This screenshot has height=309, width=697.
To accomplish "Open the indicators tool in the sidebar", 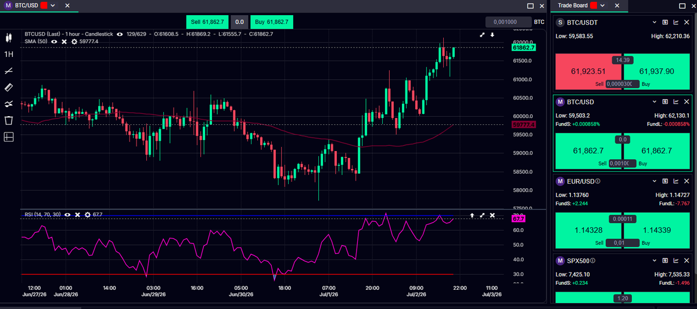I will coord(8,104).
